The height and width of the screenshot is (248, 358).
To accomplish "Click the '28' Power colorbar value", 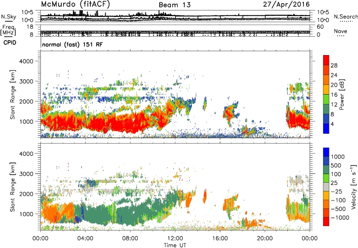I will [x=334, y=65].
